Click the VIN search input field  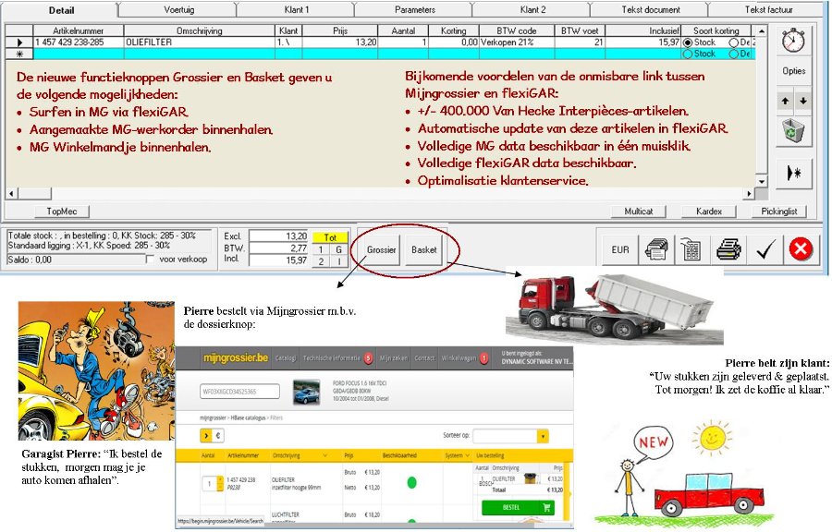tap(239, 392)
